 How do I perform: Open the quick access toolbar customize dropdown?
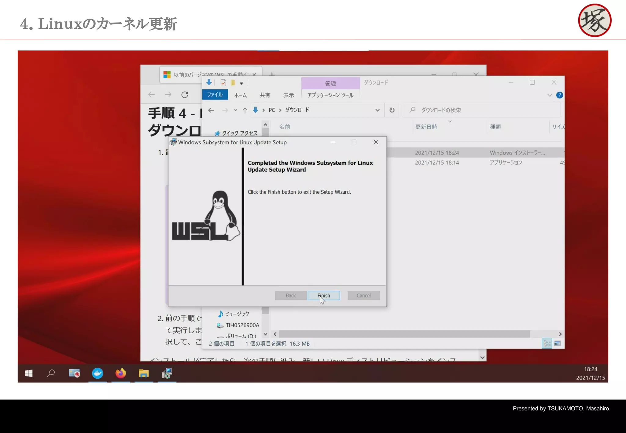pos(241,83)
